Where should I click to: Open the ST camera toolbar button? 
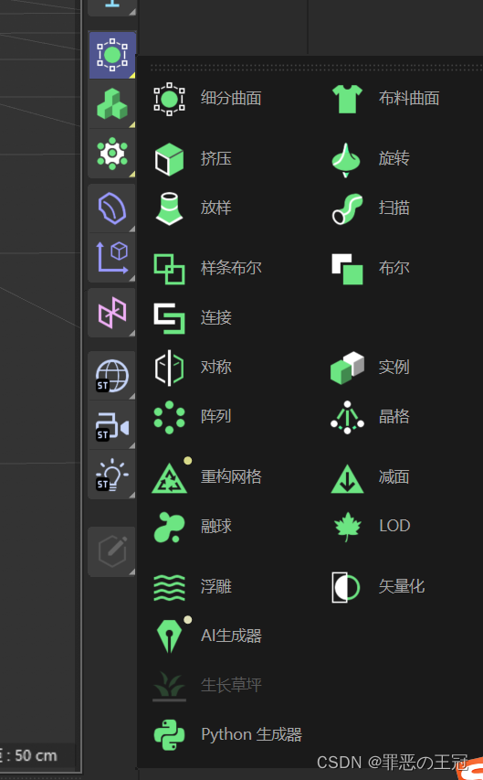pos(112,425)
